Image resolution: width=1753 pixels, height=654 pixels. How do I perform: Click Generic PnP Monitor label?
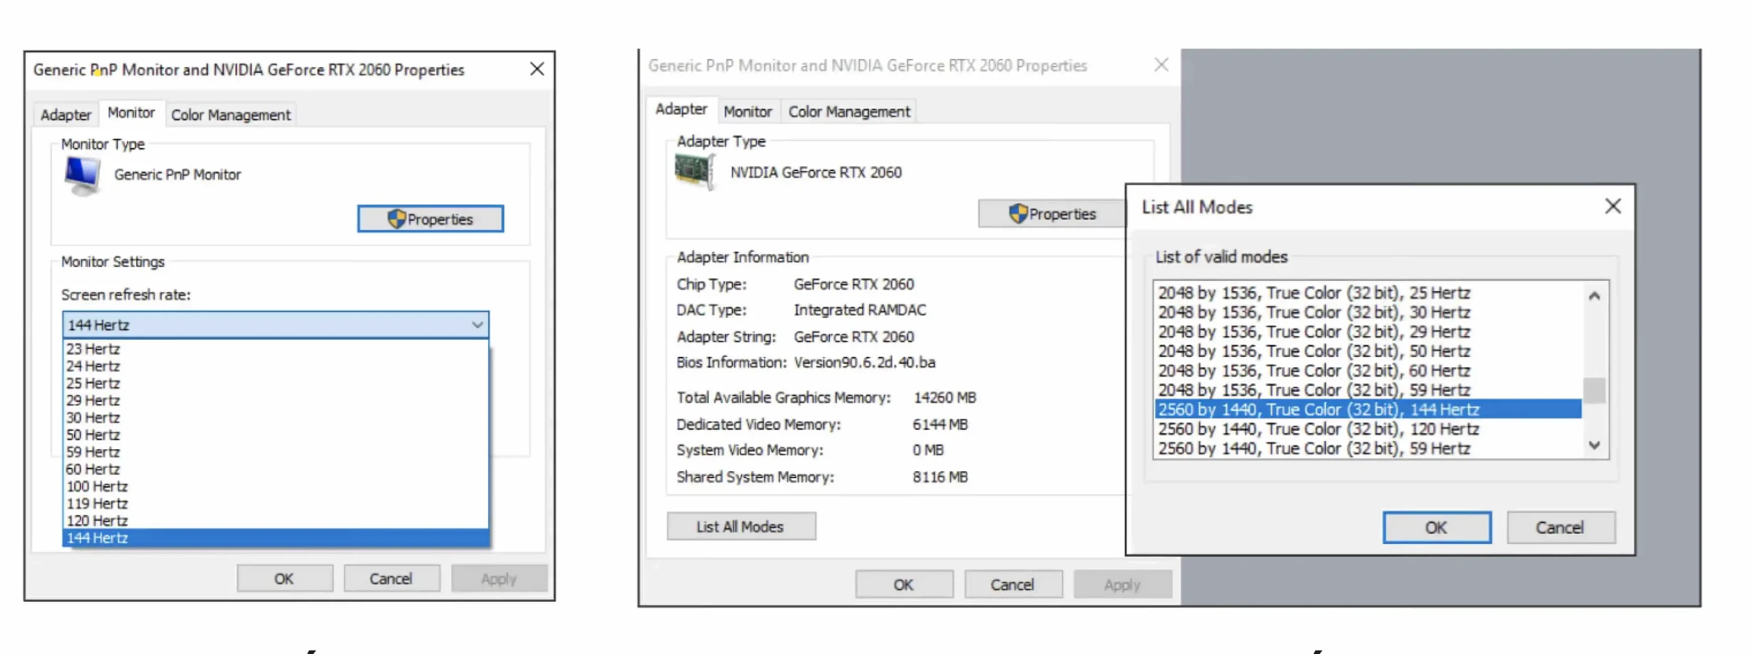(177, 175)
